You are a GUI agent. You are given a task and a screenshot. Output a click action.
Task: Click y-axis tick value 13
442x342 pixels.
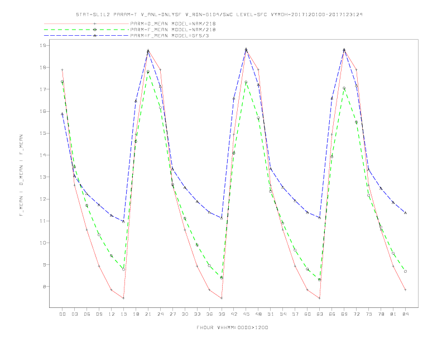pos(44,177)
